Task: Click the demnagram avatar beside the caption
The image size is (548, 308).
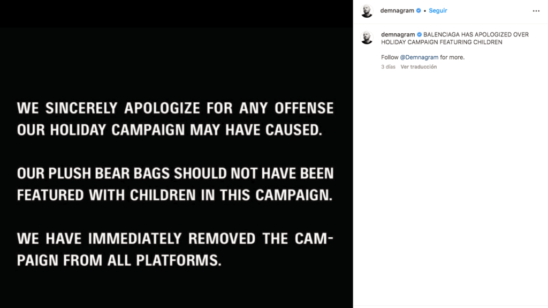Action: (367, 37)
